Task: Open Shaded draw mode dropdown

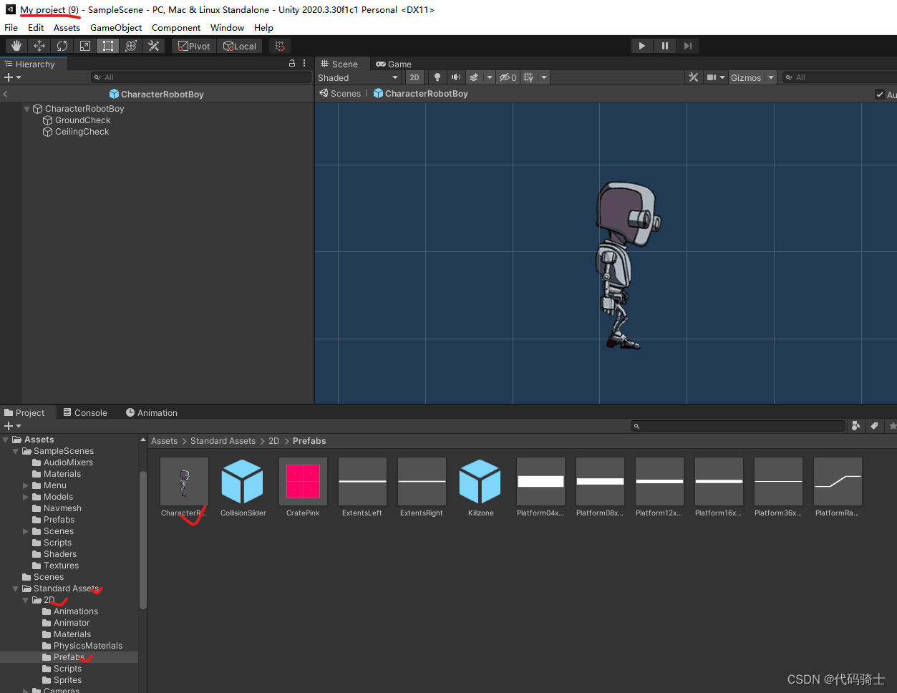Action: pyautogui.click(x=358, y=77)
